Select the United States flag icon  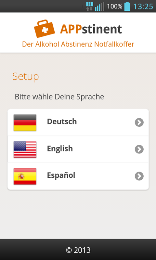(x=25, y=149)
